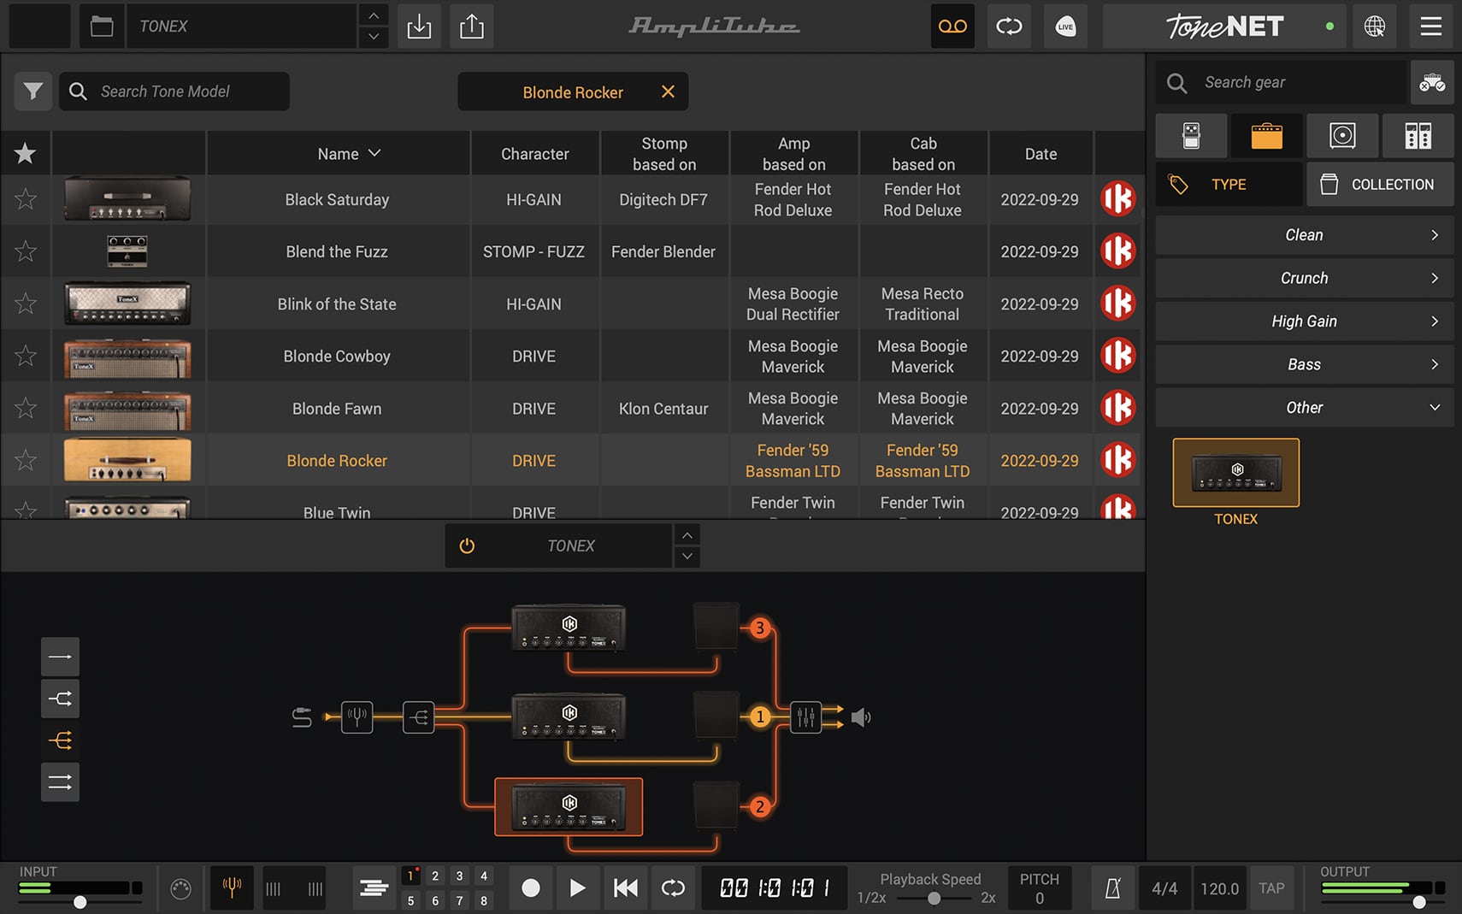Expand the Clean amp type
Viewport: 1462px width, 914px height.
click(1304, 235)
